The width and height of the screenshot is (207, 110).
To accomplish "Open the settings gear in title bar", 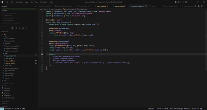I will (186, 2).
